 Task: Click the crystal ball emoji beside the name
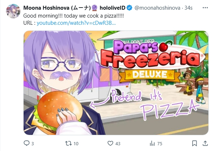point(95,8)
